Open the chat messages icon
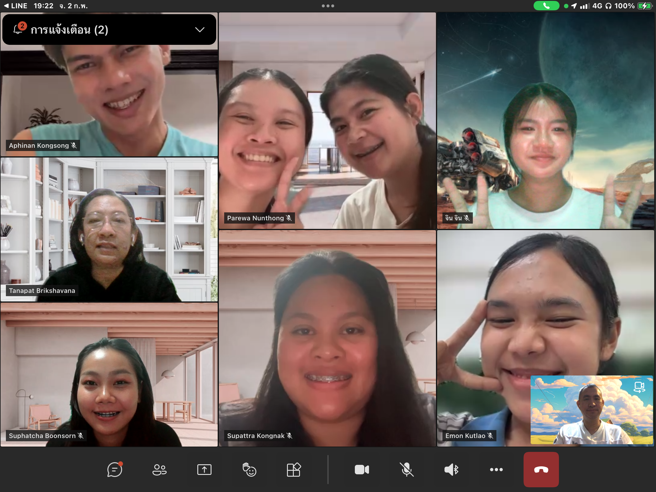Viewport: 656px width, 492px height. click(x=114, y=470)
